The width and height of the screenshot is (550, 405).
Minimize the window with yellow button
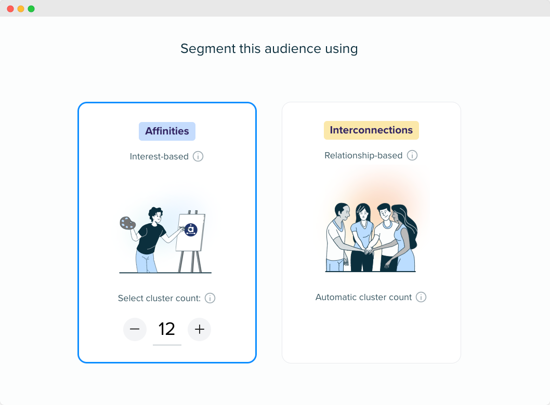[x=21, y=9]
